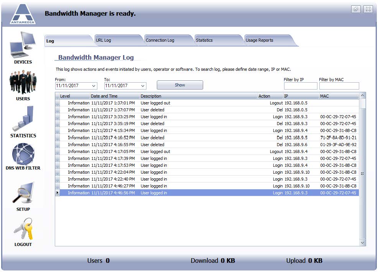
Task: Click the Antamedia logo
Action: pyautogui.click(x=23, y=14)
